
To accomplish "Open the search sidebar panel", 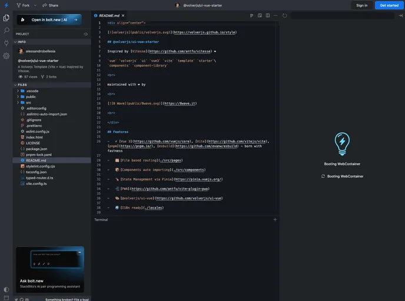I will coord(6,31).
